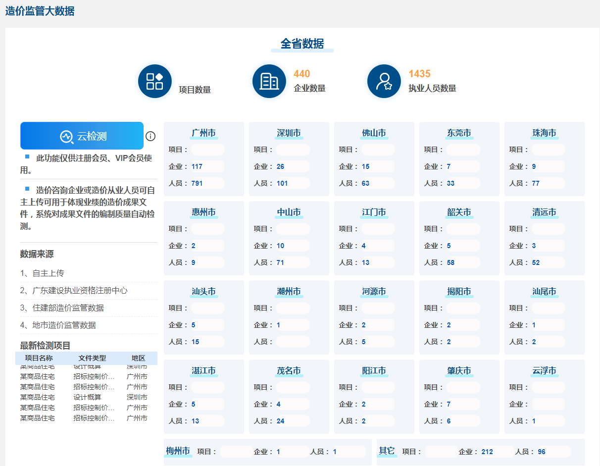
Task: Click the empty 项目 field of 广州市
Action: (208, 150)
